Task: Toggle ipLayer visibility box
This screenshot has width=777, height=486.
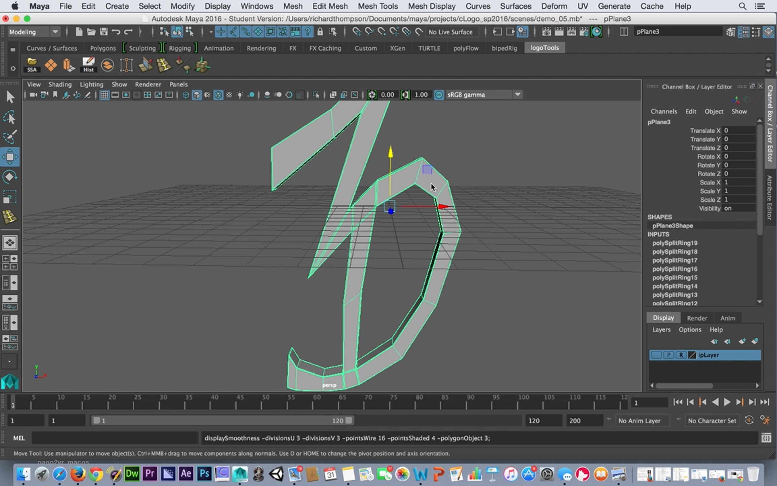Action: 656,355
